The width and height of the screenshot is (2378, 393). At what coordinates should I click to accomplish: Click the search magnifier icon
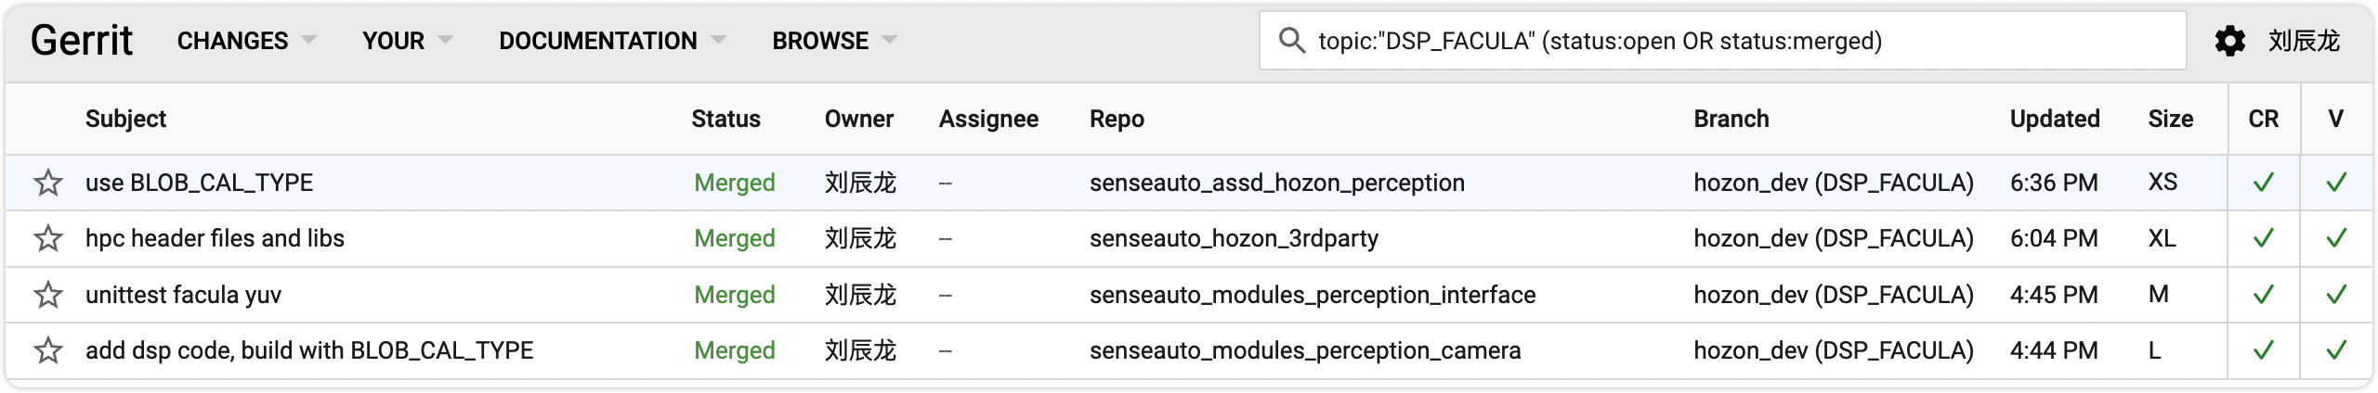pos(1291,41)
